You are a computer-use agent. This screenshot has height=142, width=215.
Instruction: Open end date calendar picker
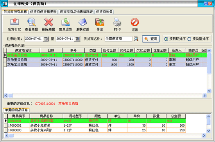pos(77,39)
